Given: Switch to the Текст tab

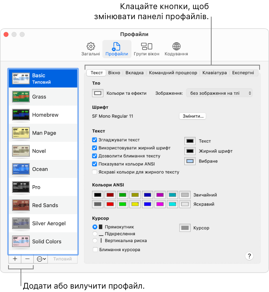Looking at the screenshot, I should click(97, 73).
